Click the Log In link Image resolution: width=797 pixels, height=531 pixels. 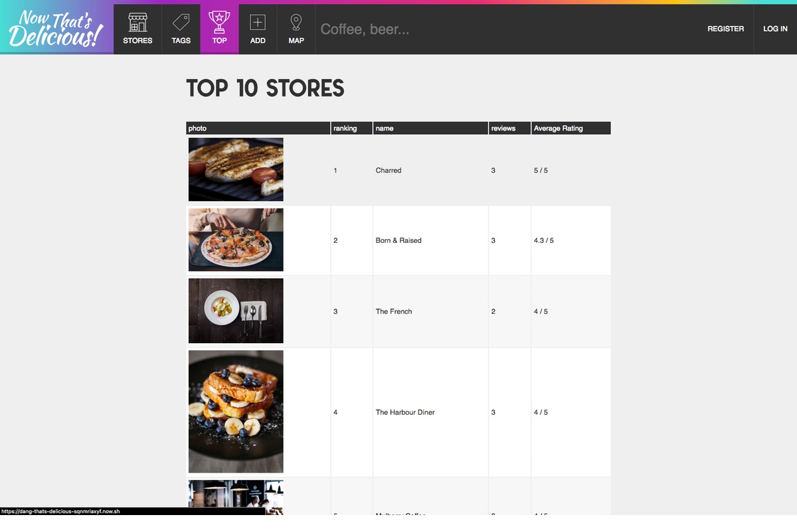775,29
